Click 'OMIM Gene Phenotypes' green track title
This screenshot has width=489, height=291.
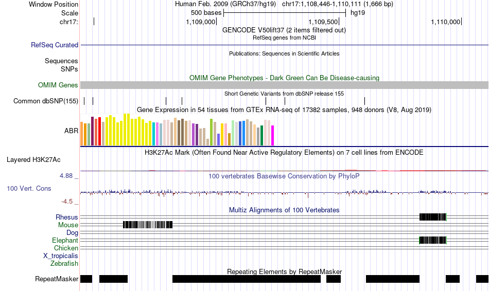[285, 78]
